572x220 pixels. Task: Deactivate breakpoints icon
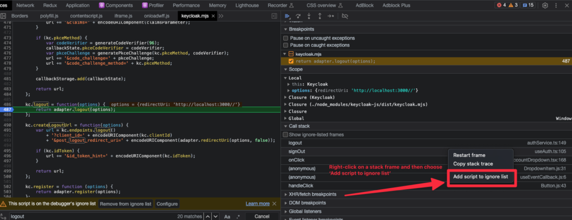[x=345, y=16]
